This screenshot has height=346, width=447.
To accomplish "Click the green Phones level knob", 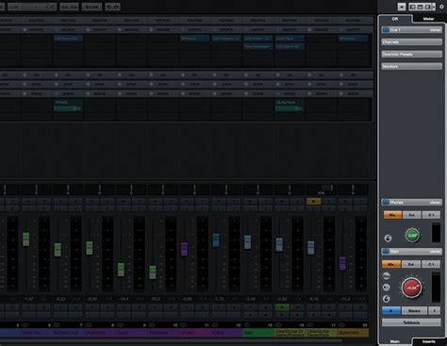I will [x=412, y=235].
